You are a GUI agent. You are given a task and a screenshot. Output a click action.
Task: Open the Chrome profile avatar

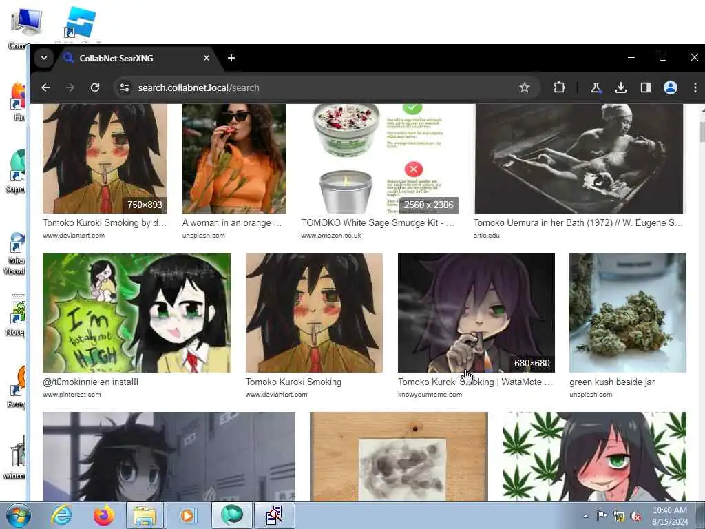pos(671,87)
